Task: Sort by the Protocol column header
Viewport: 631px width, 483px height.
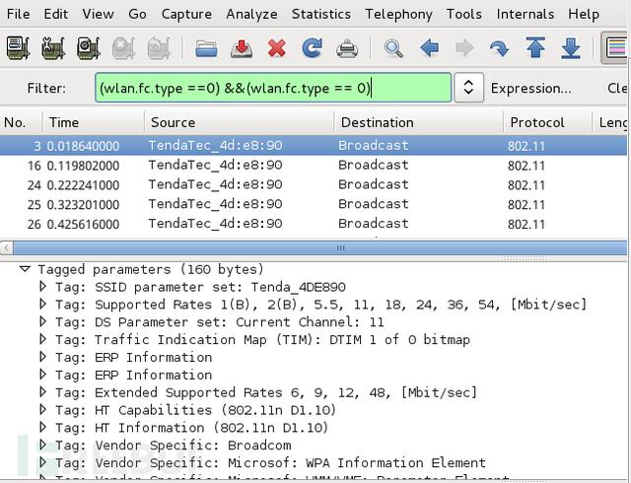Action: click(547, 122)
